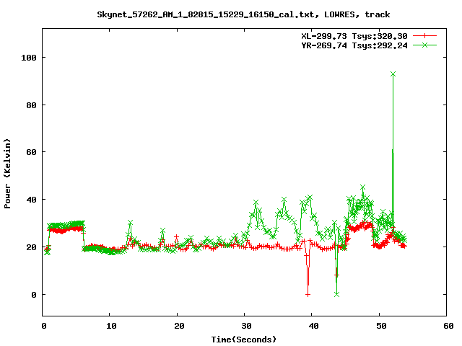Screen dimensions: 462x346
Task: Click the plot title Skynet_57262 cal.txt
Action: tap(243, 14)
